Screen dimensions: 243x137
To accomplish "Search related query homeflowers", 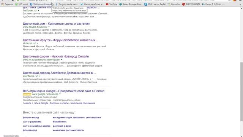I will [60, 122].
